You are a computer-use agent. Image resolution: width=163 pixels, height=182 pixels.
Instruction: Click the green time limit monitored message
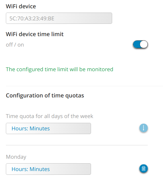coord(60,69)
